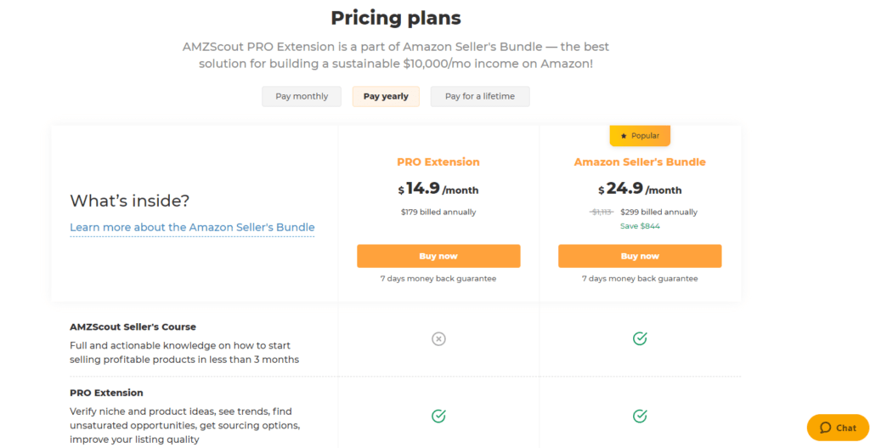Click the chat bubble icon
870x448 pixels.
tap(825, 428)
